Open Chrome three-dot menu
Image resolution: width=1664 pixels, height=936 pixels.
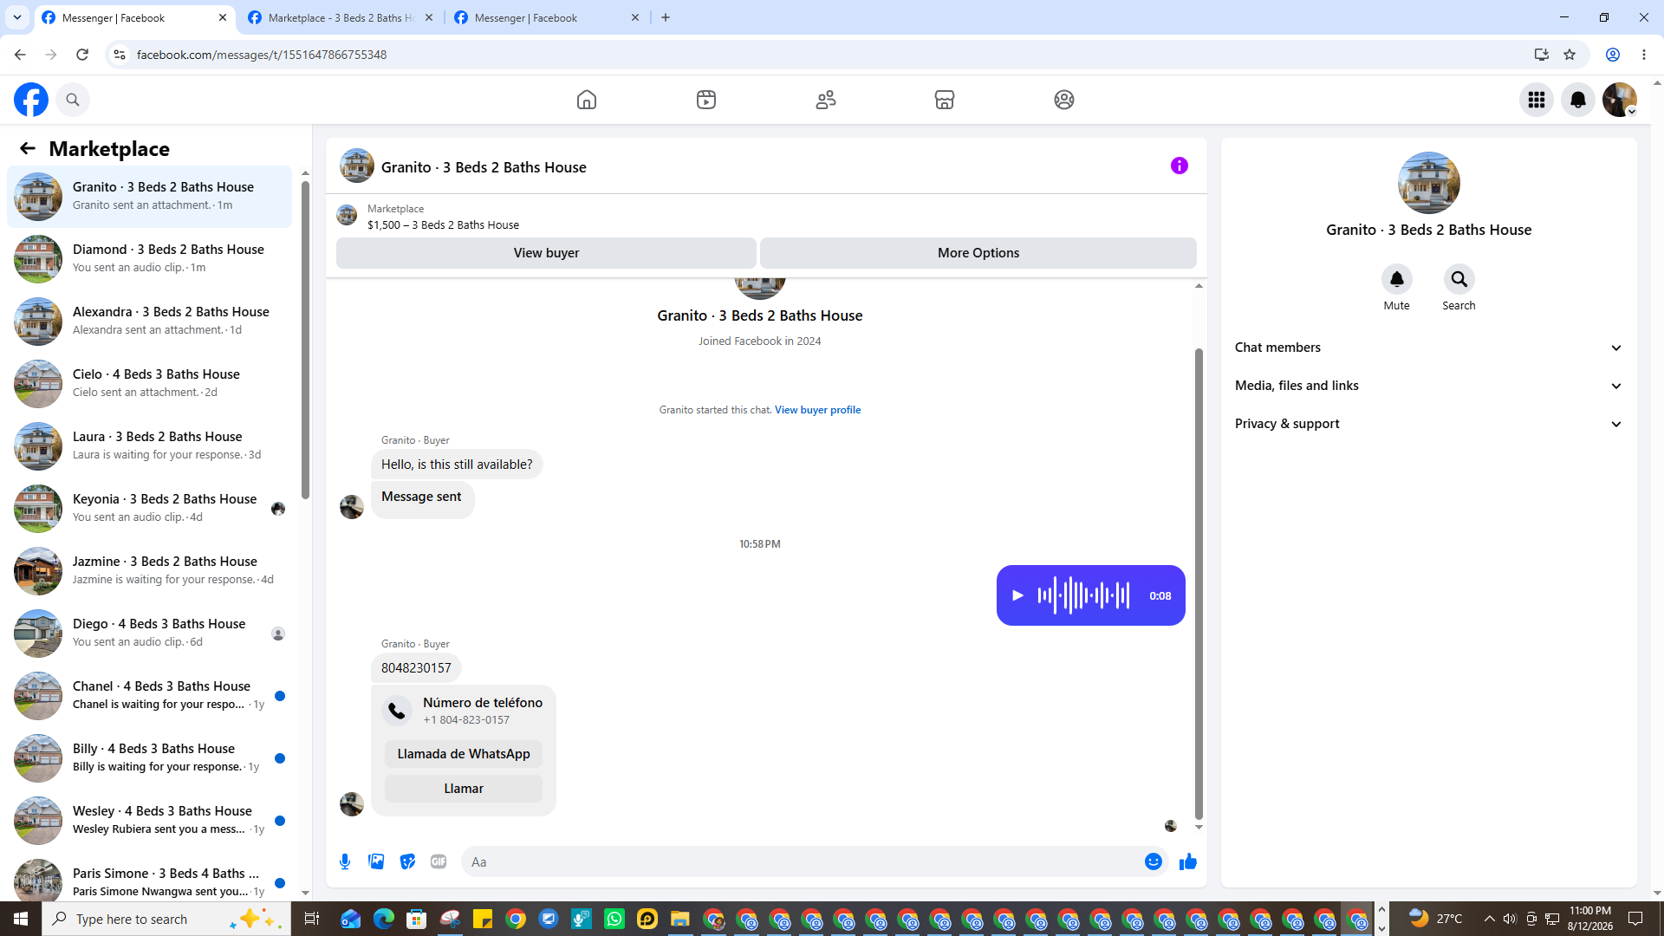click(1644, 55)
